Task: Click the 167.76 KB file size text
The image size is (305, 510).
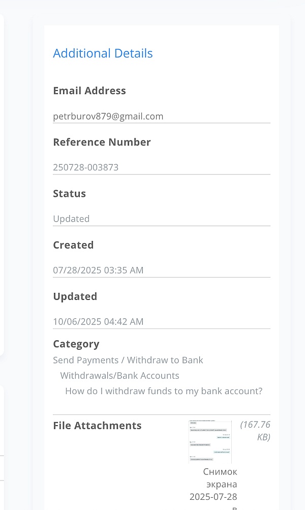Action: pyautogui.click(x=255, y=430)
